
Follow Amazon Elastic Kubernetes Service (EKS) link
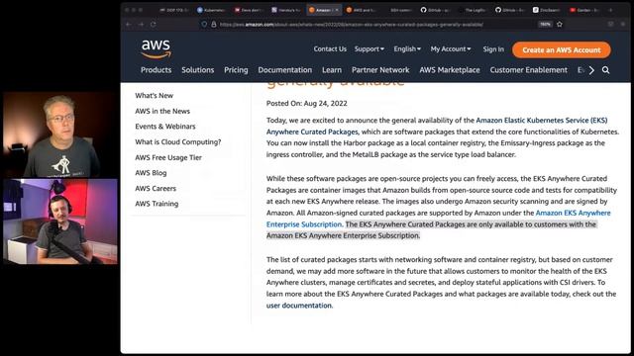click(x=542, y=121)
